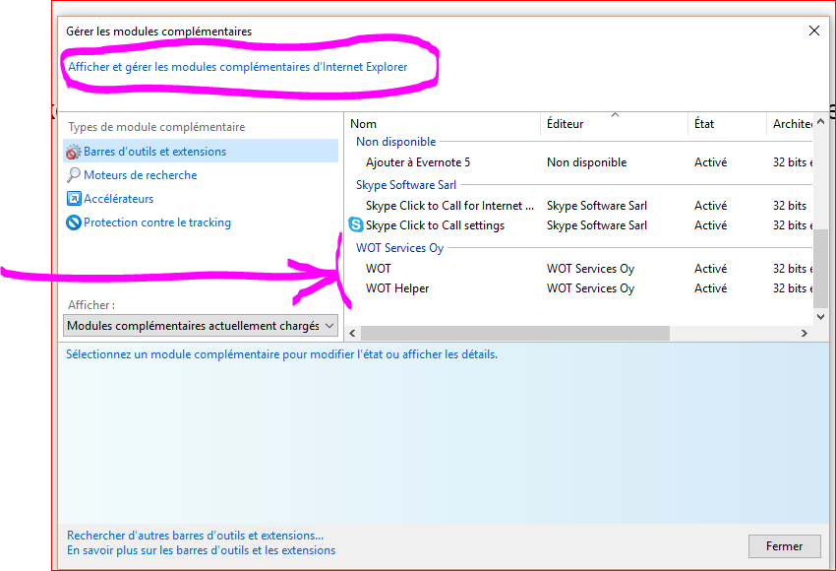
Task: Select the WOT add-on row
Action: click(x=580, y=269)
